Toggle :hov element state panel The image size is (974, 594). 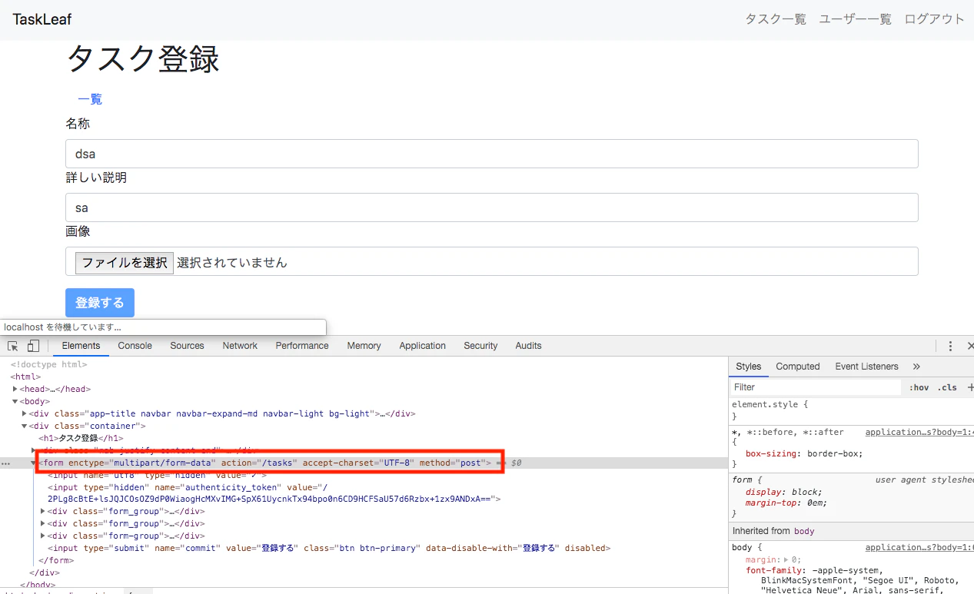point(919,387)
